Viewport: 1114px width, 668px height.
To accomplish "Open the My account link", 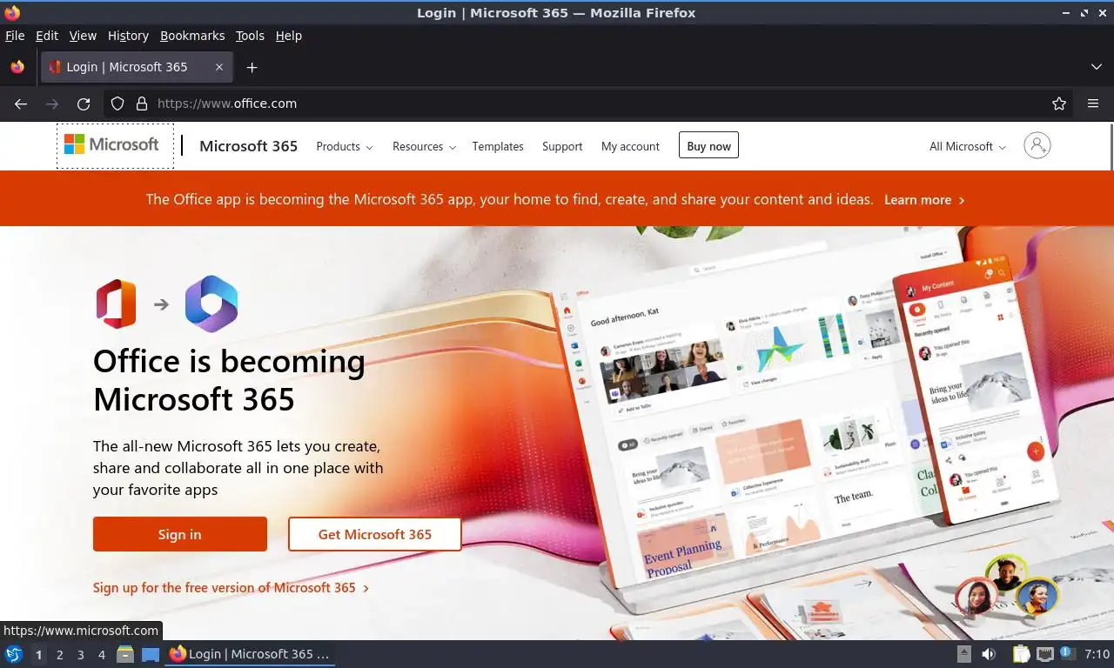I will click(x=630, y=146).
